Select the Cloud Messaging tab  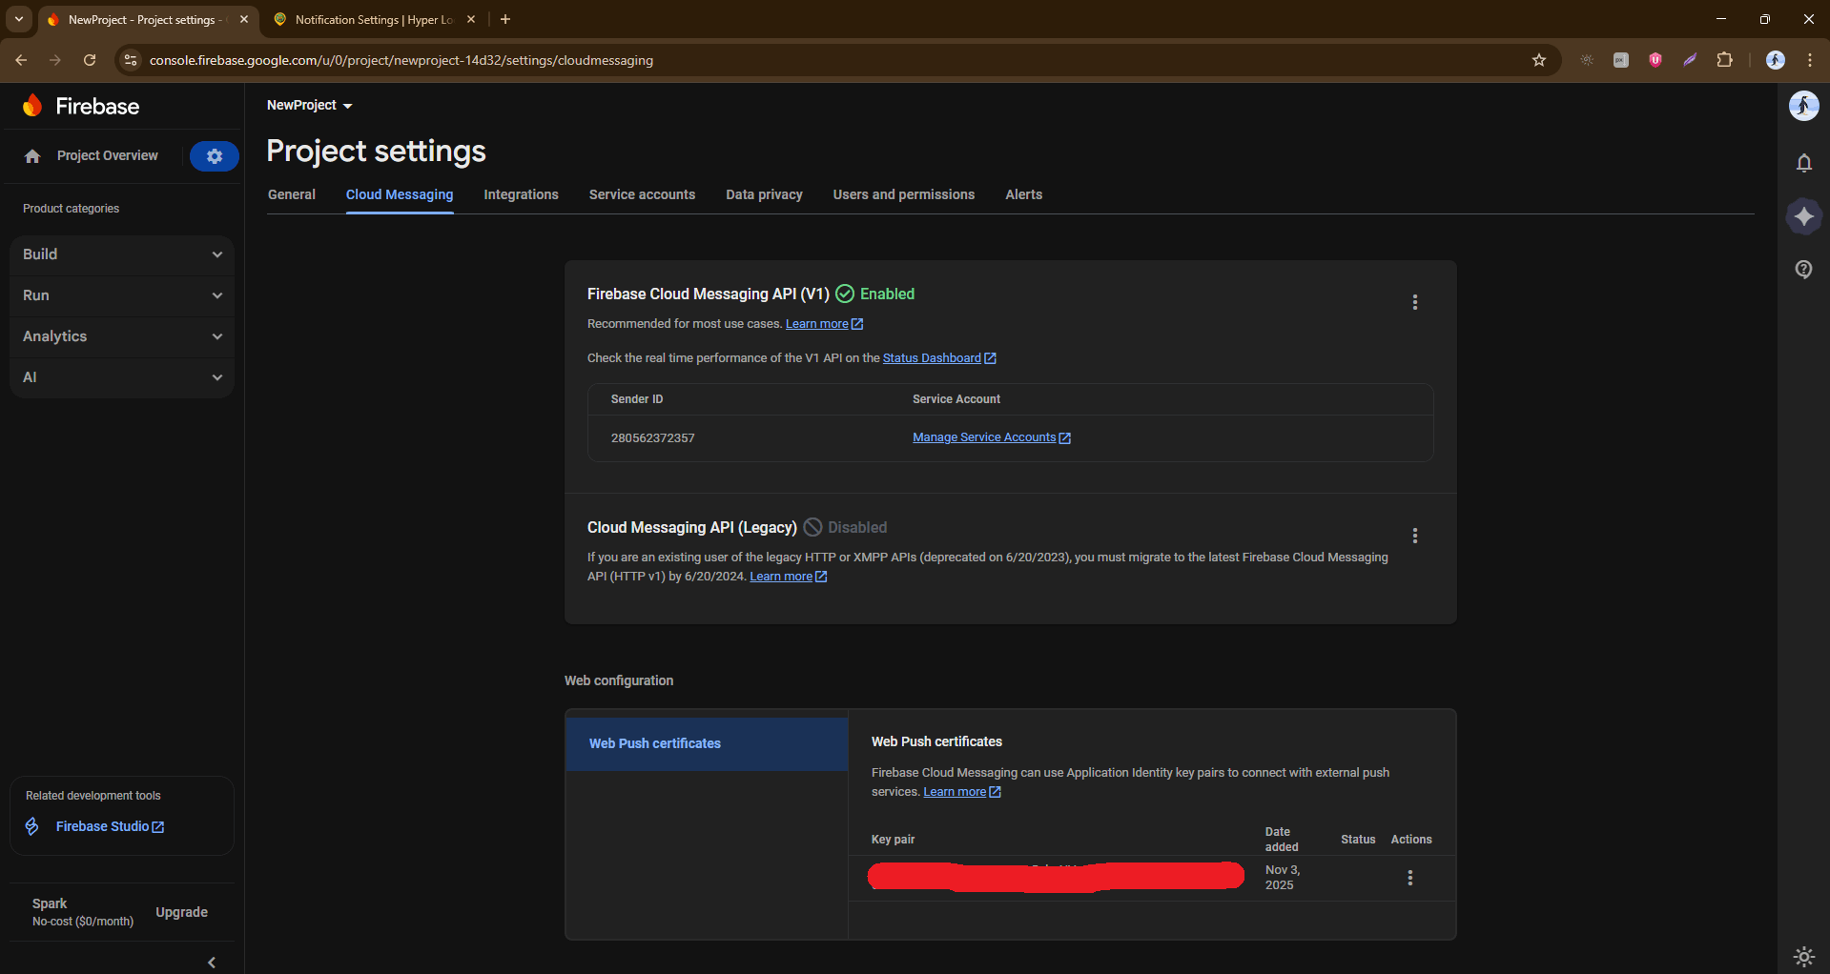pyautogui.click(x=400, y=194)
